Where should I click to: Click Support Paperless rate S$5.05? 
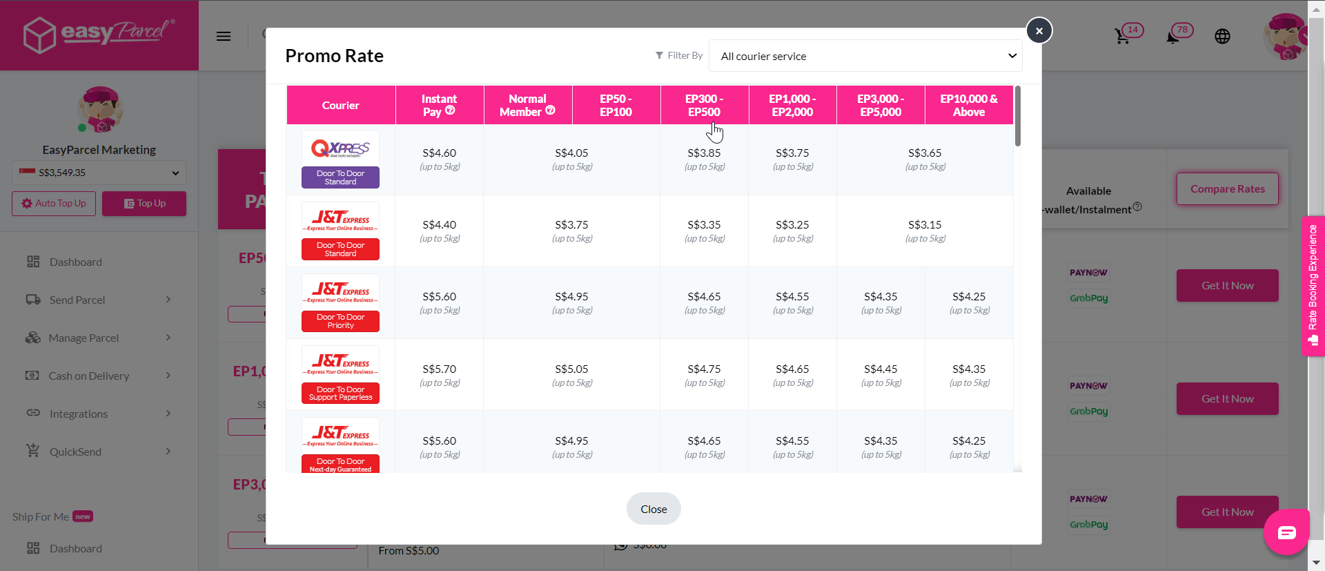tap(572, 369)
